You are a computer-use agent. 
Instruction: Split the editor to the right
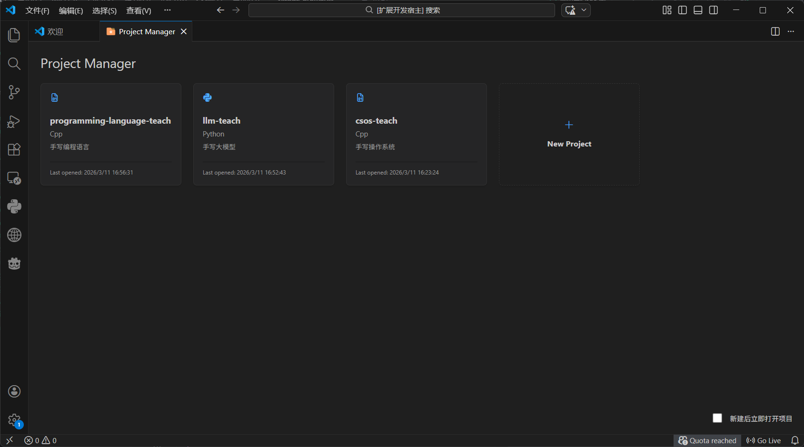(x=775, y=31)
